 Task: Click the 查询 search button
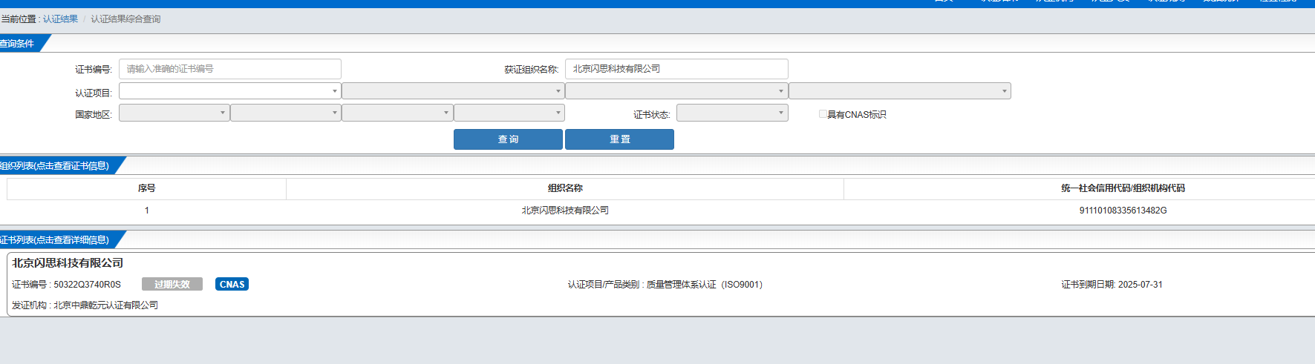tap(508, 139)
